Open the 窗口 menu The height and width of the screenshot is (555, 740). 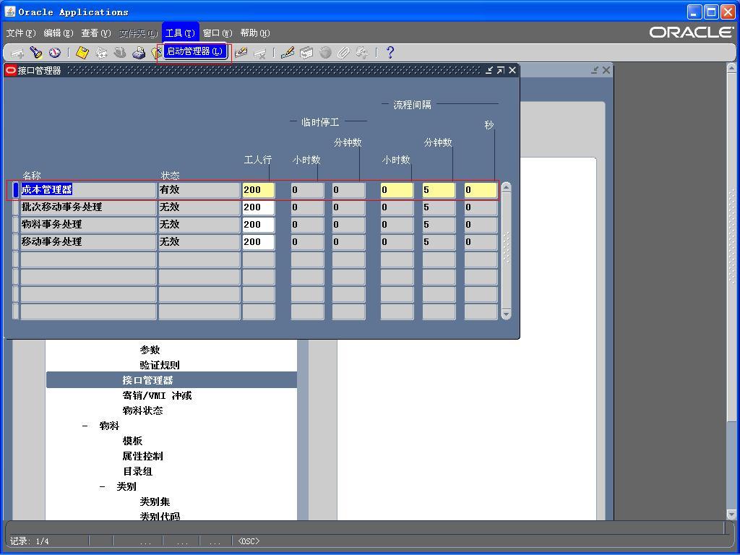[218, 33]
